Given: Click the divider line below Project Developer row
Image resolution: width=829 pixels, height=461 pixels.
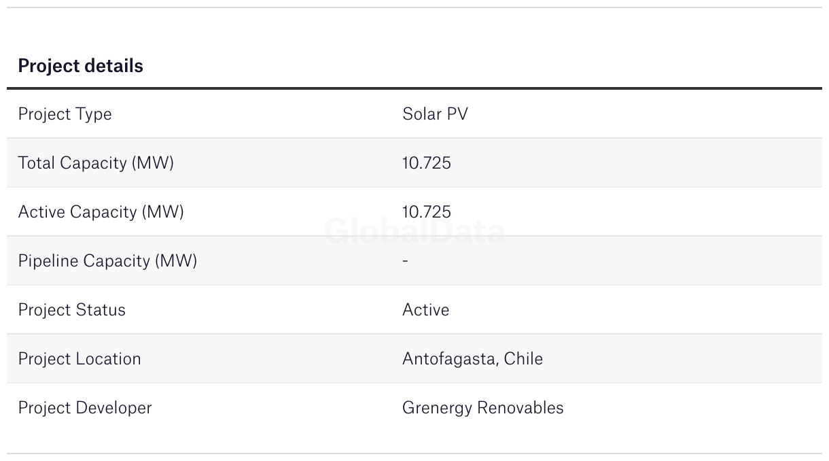Looking at the screenshot, I should tap(414, 454).
